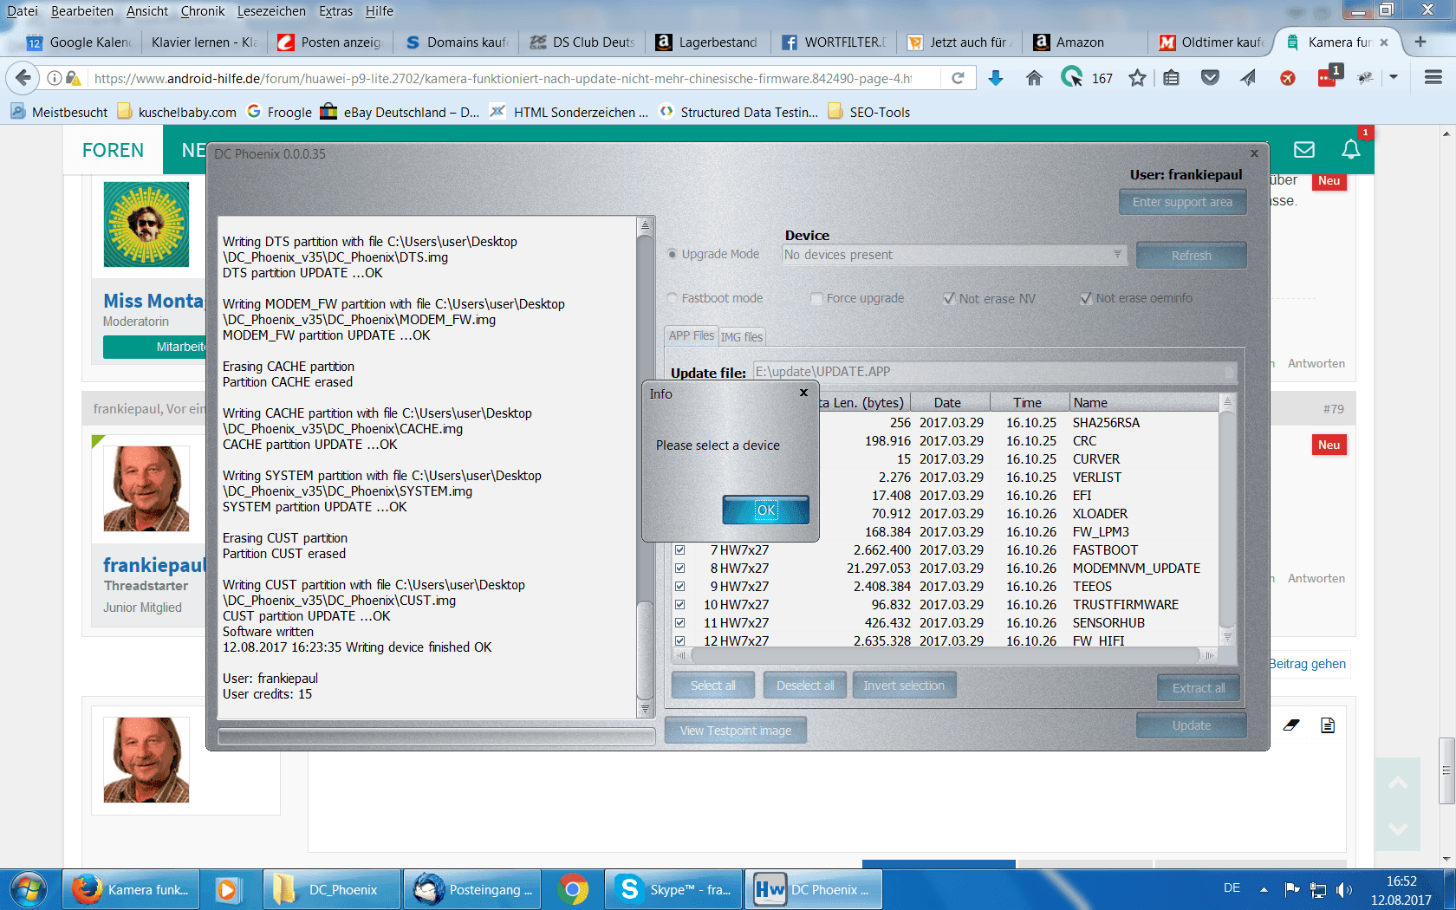
Task: Click the Invert selection button
Action: pyautogui.click(x=904, y=686)
